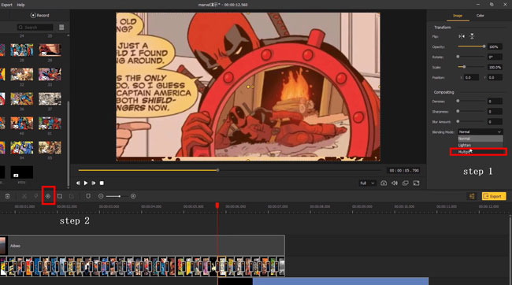Click the crop square icon in timeline toolbar

click(x=60, y=196)
